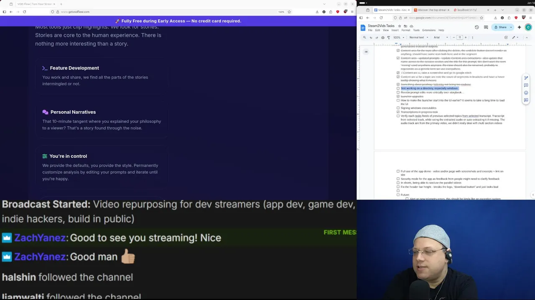Open editing mode pencil dropdown

pos(515,37)
